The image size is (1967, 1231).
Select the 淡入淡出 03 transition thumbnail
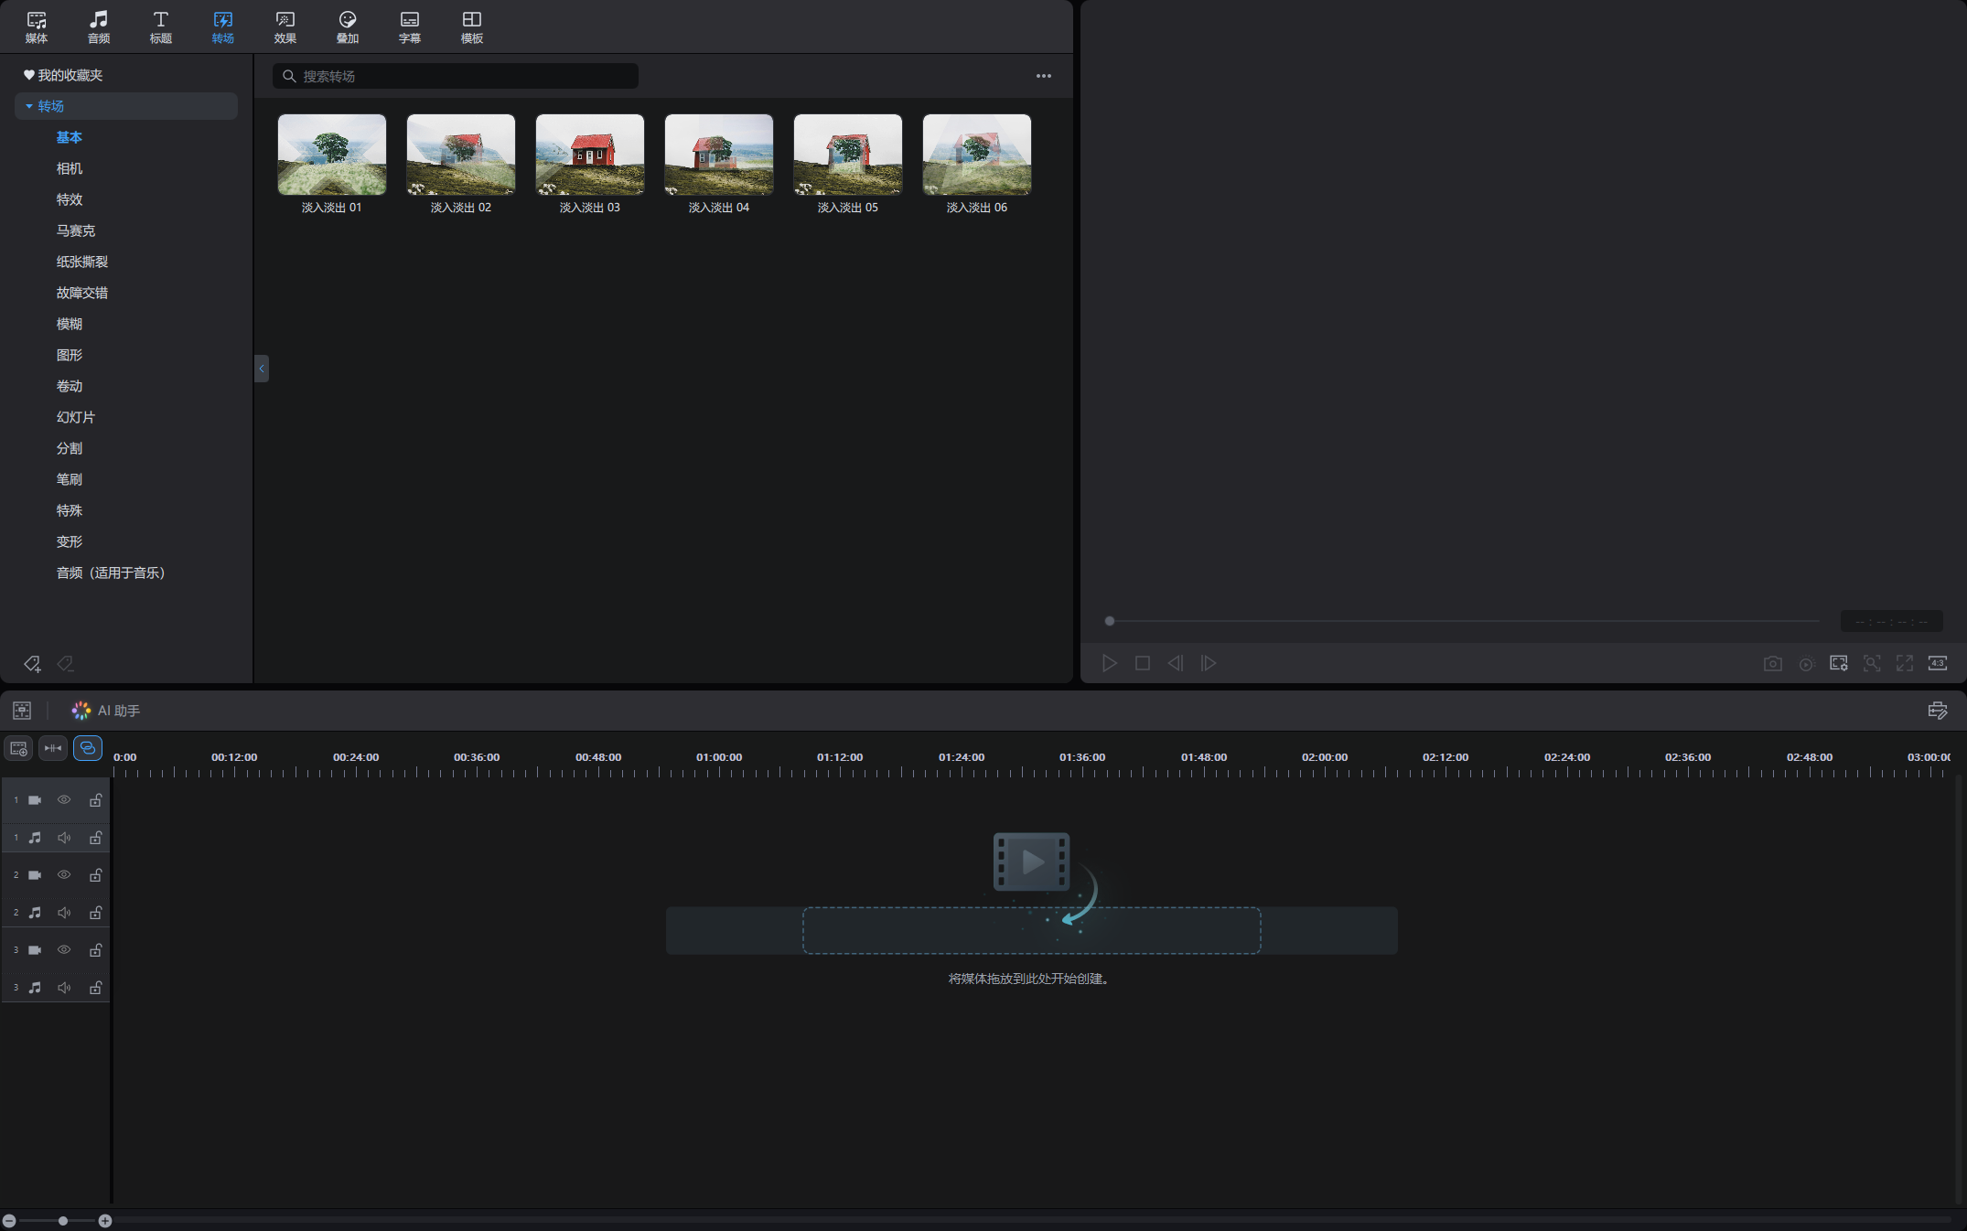(x=590, y=165)
